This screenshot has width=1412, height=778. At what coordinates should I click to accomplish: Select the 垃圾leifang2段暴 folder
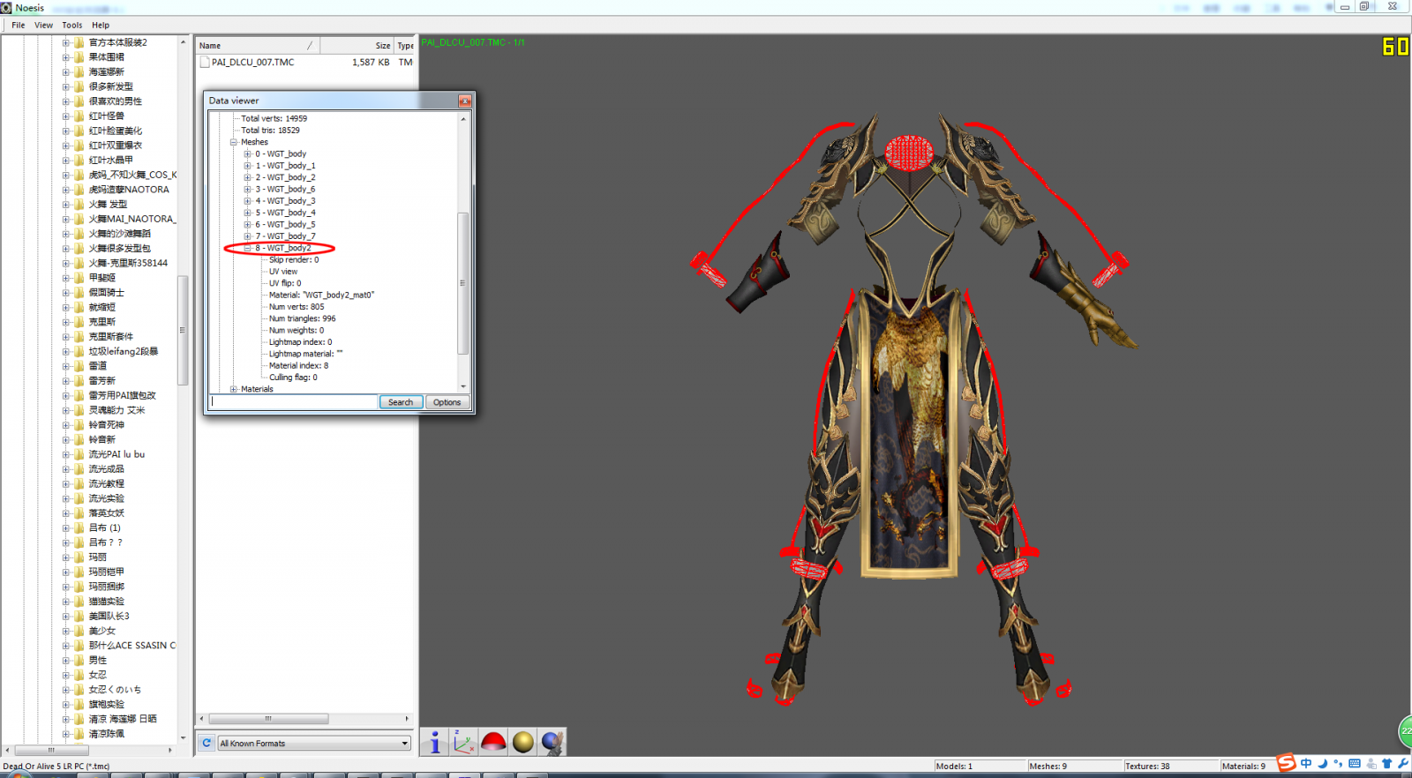coord(124,352)
